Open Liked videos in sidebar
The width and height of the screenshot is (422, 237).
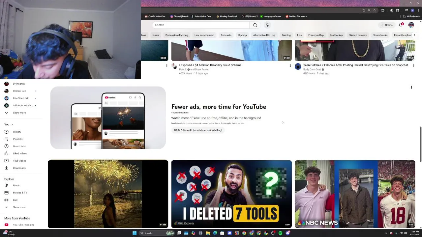(21, 153)
